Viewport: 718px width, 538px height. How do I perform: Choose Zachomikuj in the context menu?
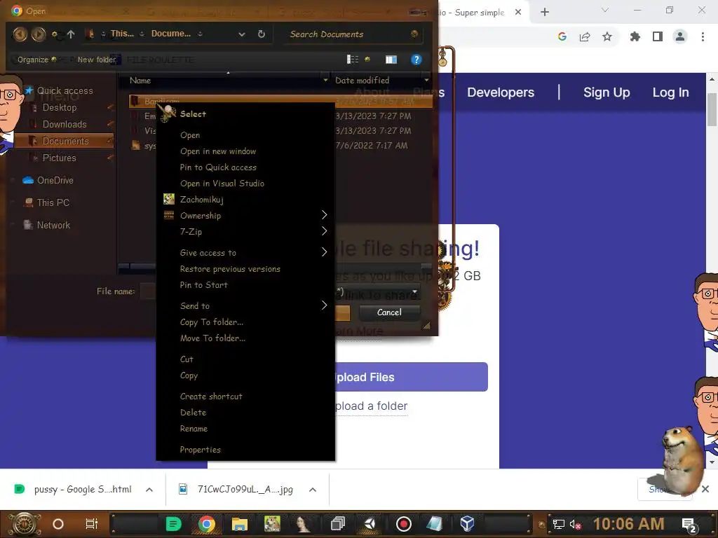[x=201, y=200]
